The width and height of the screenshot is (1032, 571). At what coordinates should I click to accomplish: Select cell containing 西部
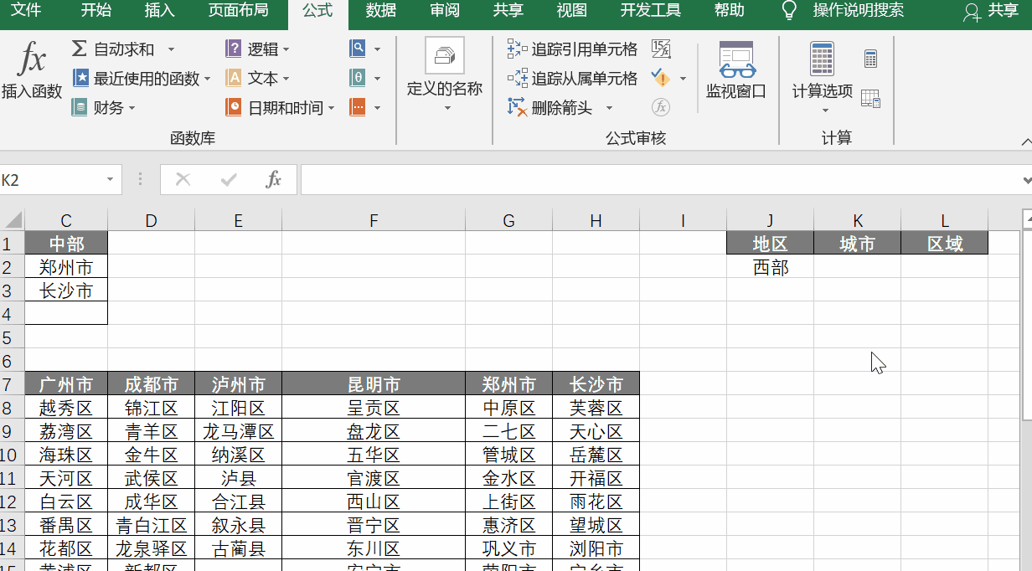(771, 267)
